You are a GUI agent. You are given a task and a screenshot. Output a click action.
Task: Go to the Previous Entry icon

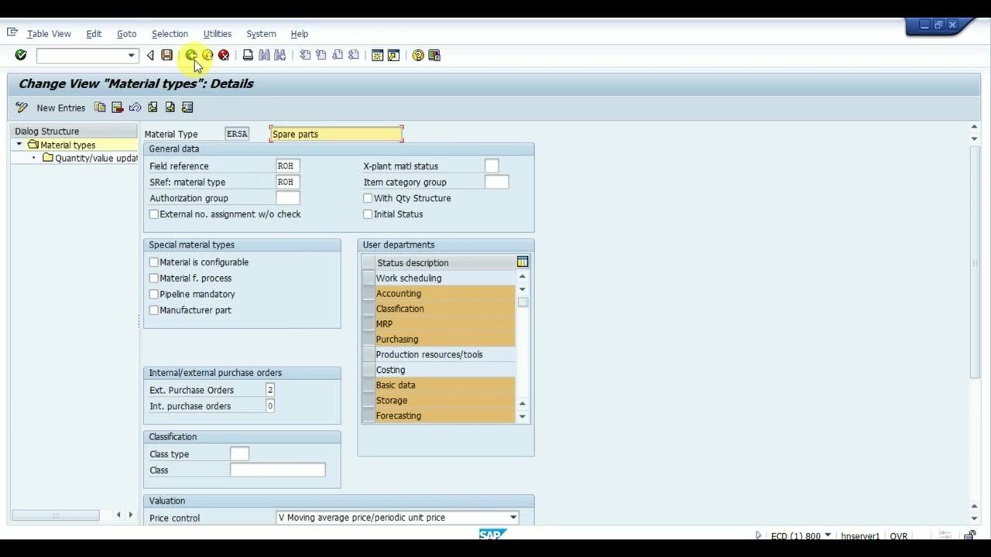coord(153,108)
